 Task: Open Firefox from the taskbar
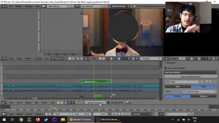[x=38, y=120]
